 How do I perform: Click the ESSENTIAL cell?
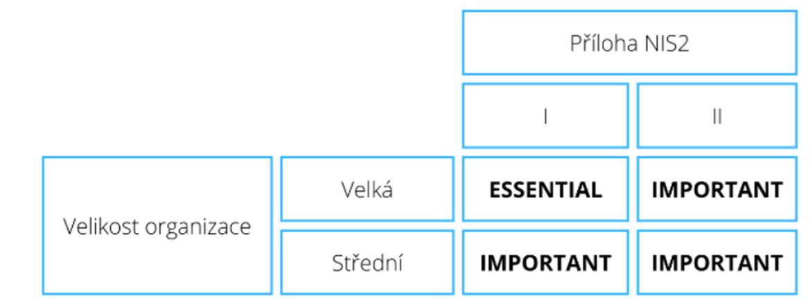(545, 189)
